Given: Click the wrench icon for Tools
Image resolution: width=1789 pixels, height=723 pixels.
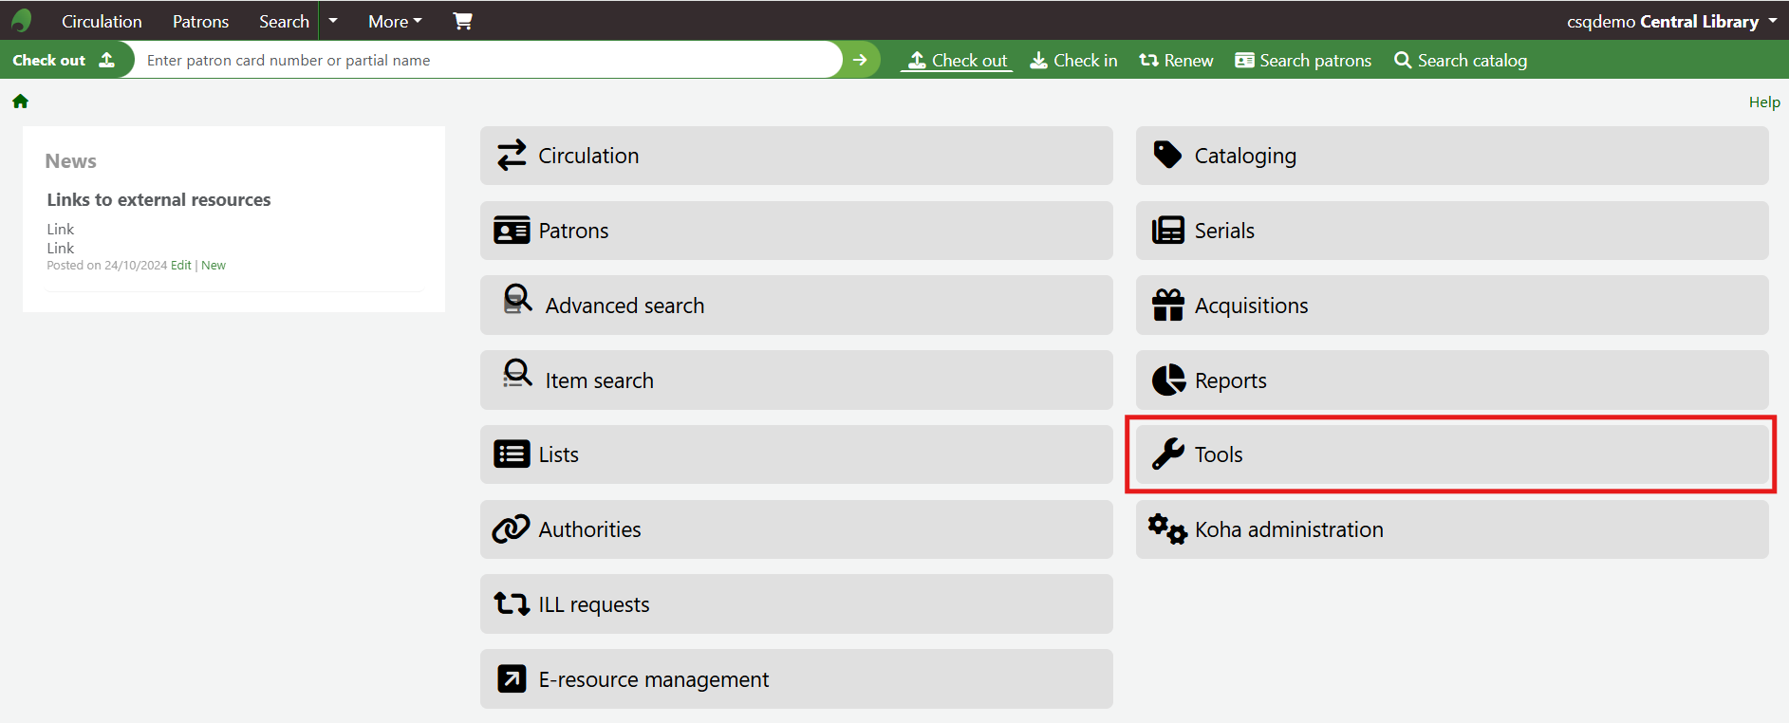Looking at the screenshot, I should [1168, 454].
